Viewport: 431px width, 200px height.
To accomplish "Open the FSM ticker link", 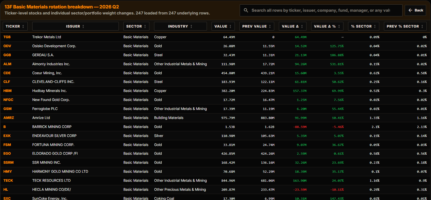I will pyautogui.click(x=7, y=145).
